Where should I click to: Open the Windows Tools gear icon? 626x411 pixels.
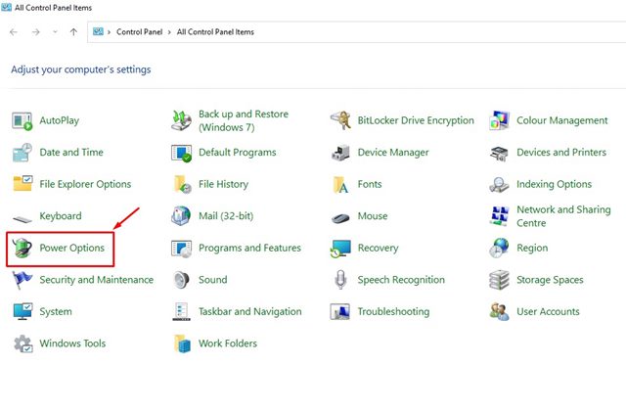pos(22,343)
